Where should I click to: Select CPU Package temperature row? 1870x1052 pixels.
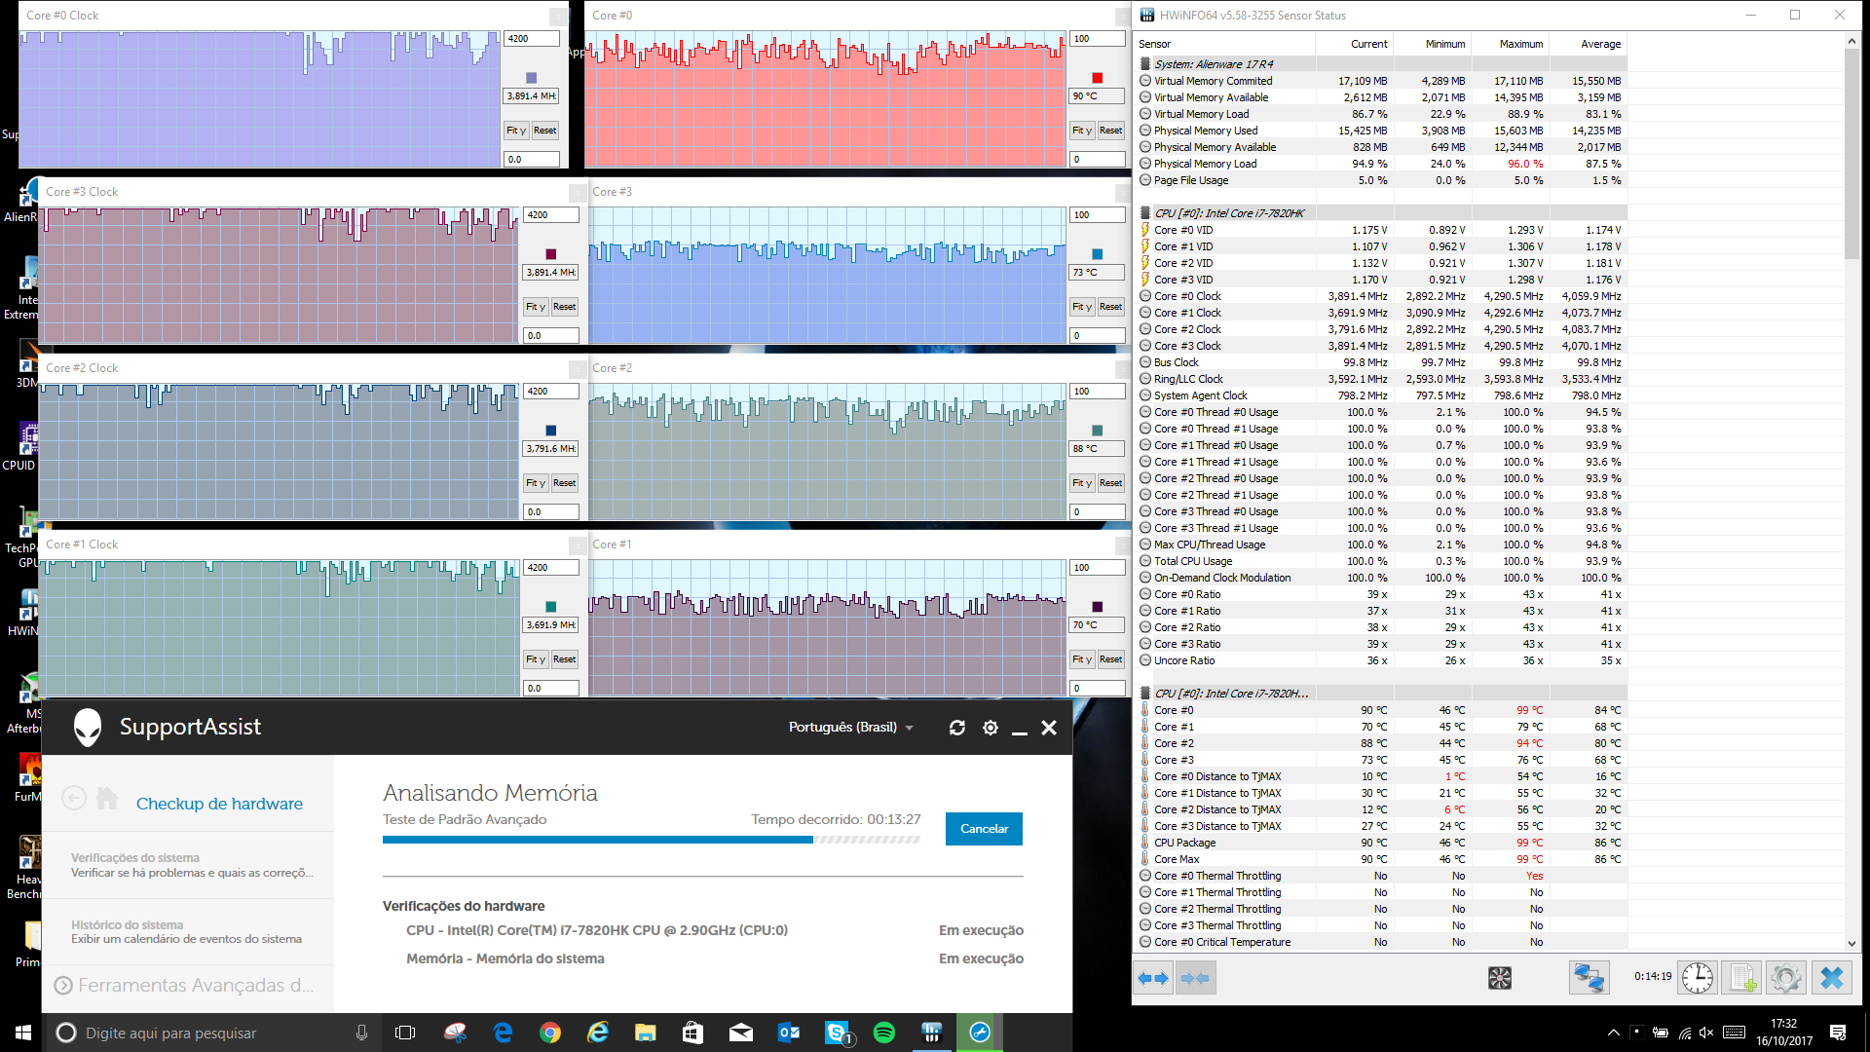coord(1381,843)
